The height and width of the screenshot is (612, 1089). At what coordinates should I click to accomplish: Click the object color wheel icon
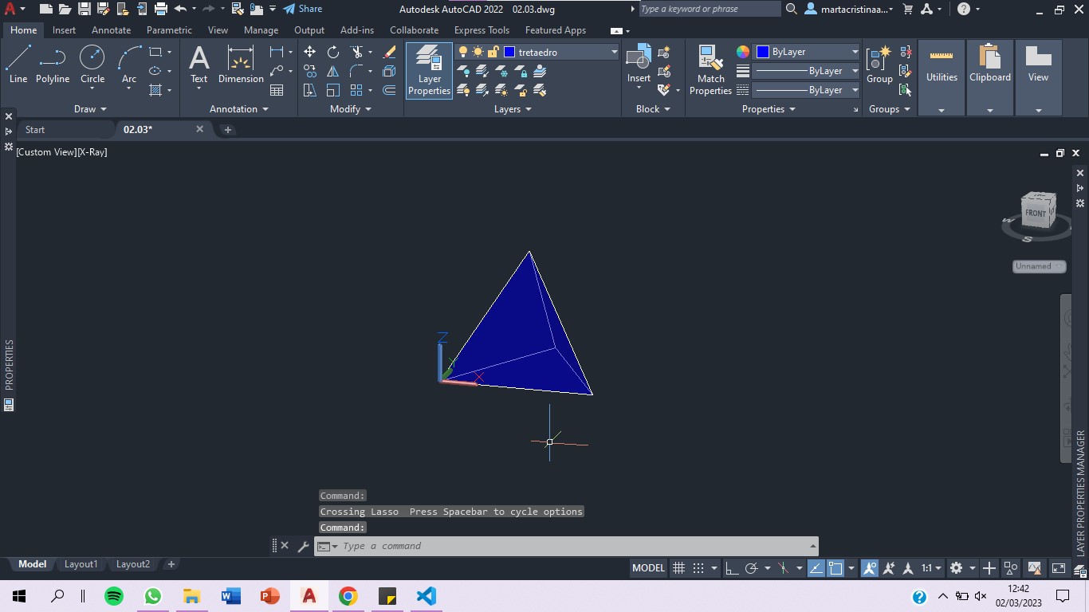pyautogui.click(x=743, y=52)
